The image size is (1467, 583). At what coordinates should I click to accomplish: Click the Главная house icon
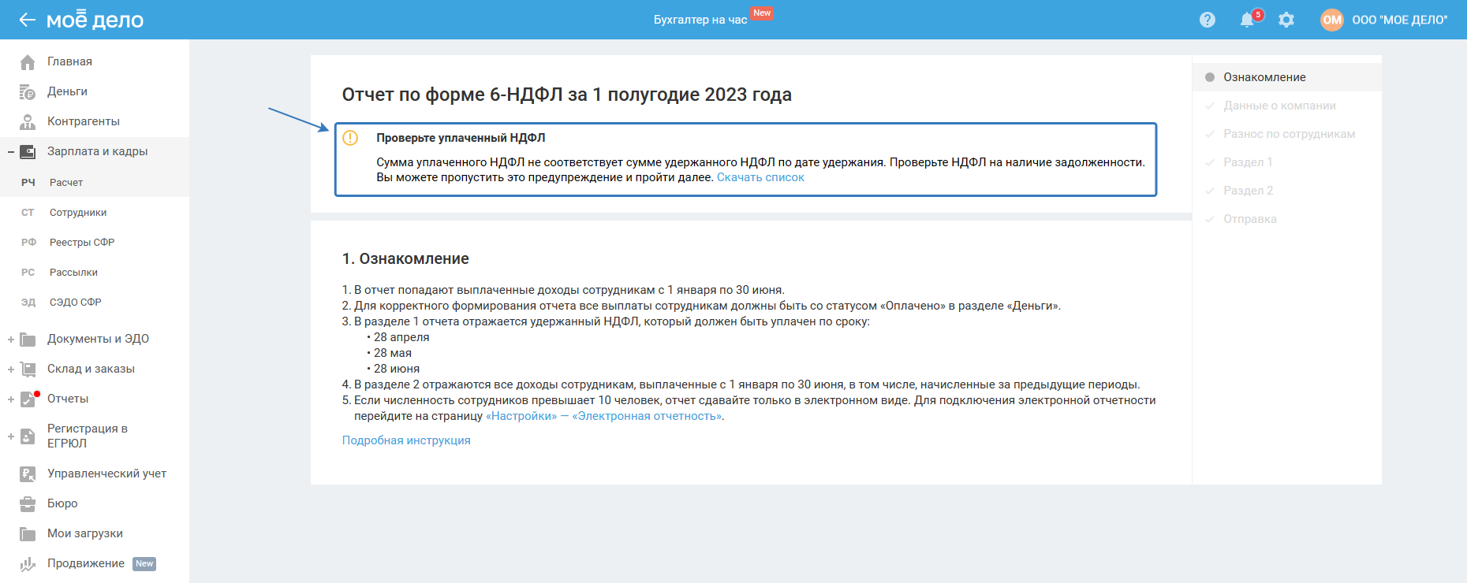[x=28, y=61]
